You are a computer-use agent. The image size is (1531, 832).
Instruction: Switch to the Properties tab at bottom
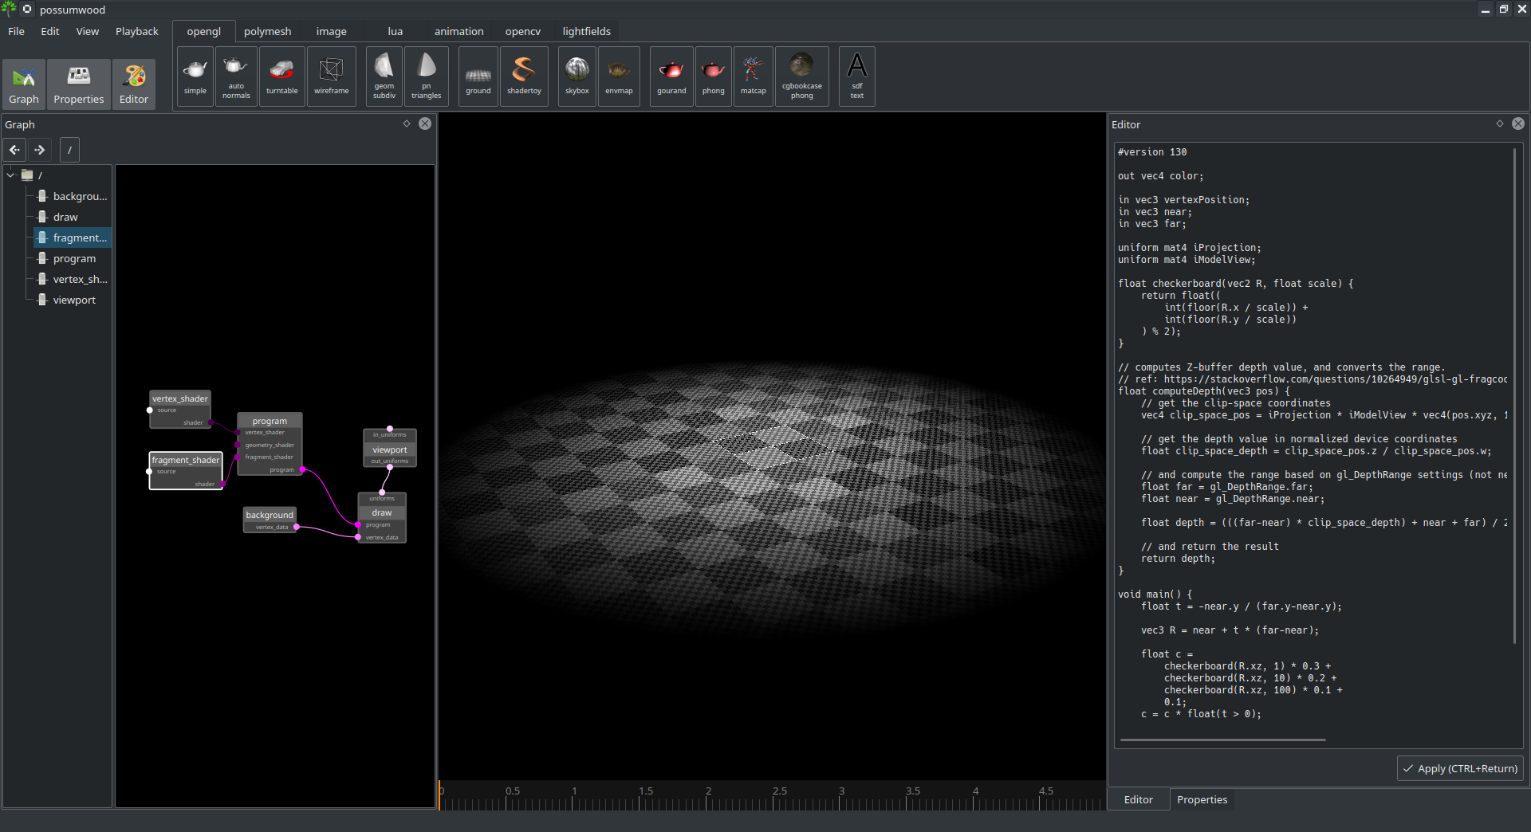coord(1202,800)
